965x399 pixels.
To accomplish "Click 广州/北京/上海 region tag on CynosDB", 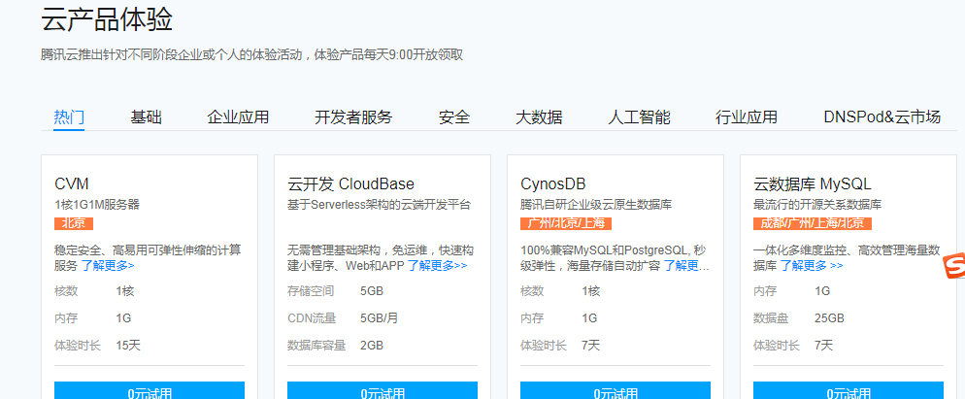I will pos(566,223).
